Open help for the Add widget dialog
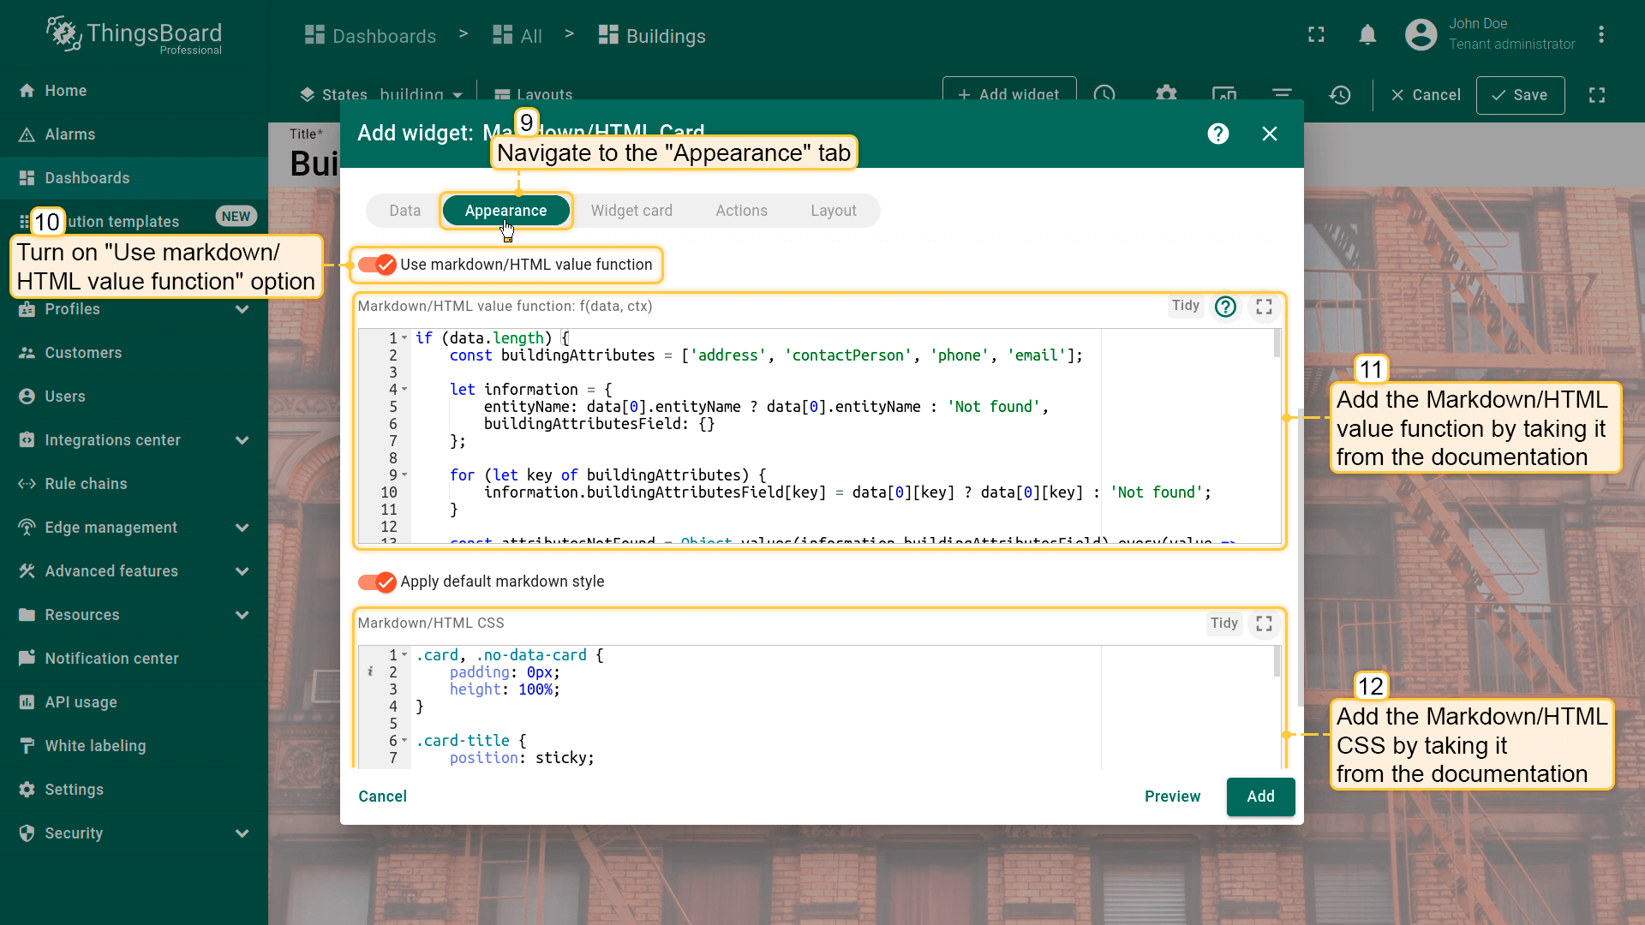Screen dimensions: 1645x925 coord(1217,134)
